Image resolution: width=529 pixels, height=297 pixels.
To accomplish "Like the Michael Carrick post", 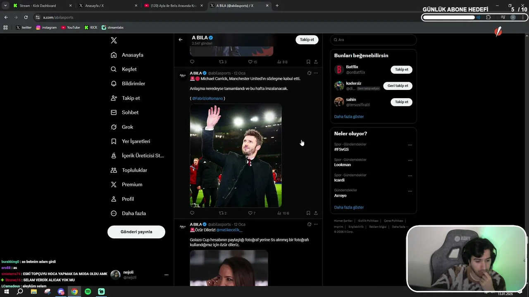I will (252, 213).
